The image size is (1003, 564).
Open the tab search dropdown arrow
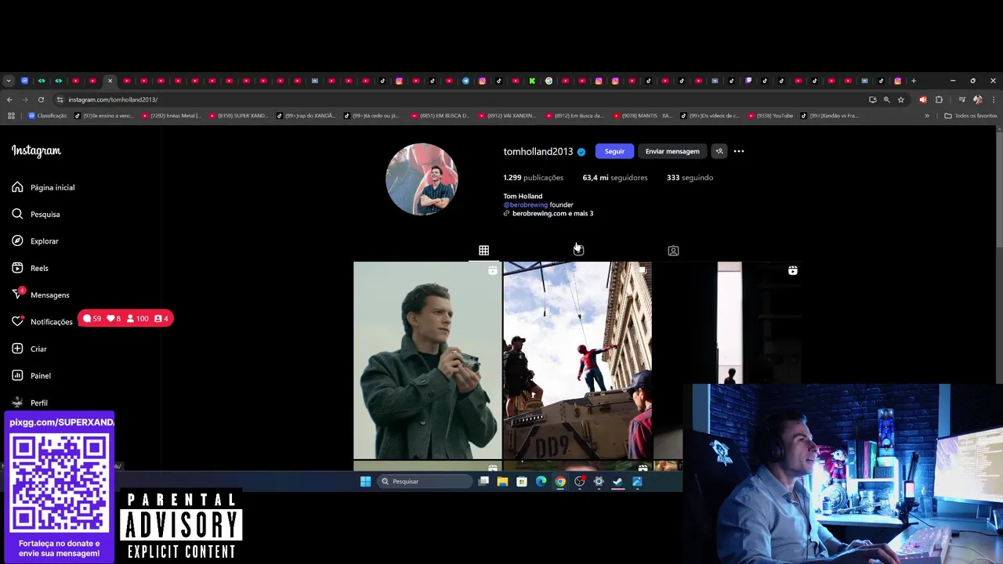(9, 81)
